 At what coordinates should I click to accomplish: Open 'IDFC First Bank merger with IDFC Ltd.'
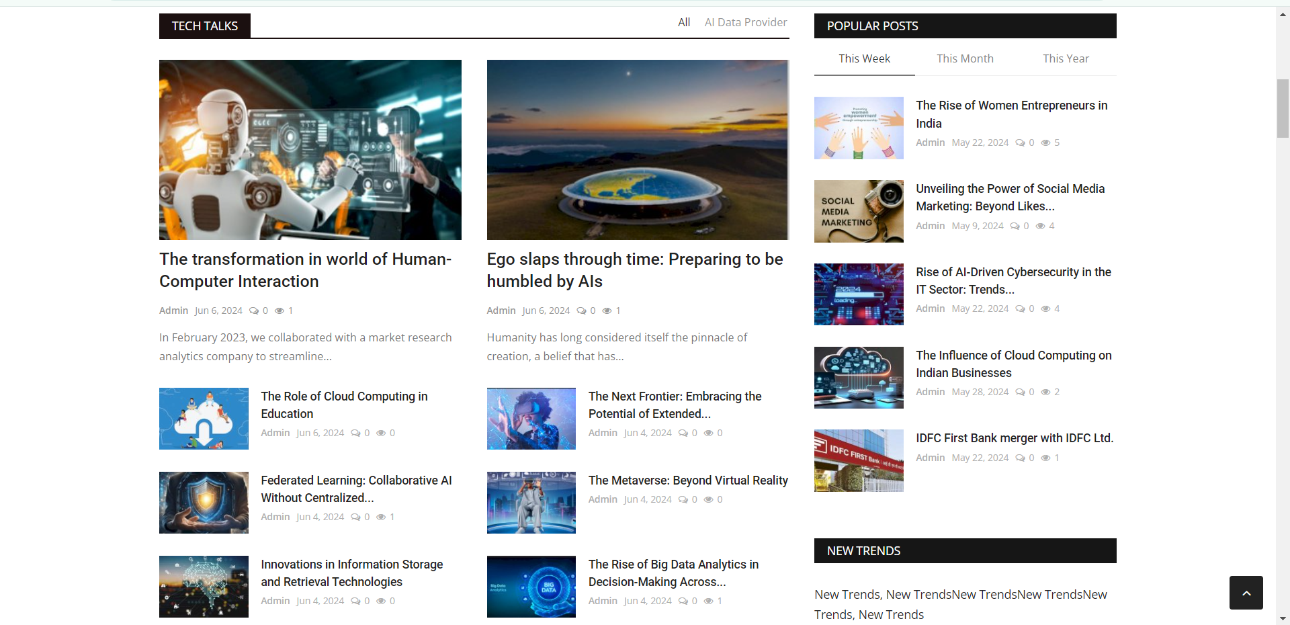(1015, 438)
